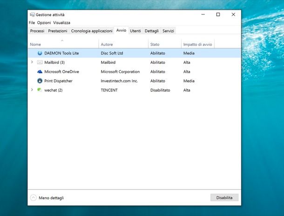284x216 pixels.
Task: Select the DAEMON Tools Lite row name
Action: click(61, 53)
